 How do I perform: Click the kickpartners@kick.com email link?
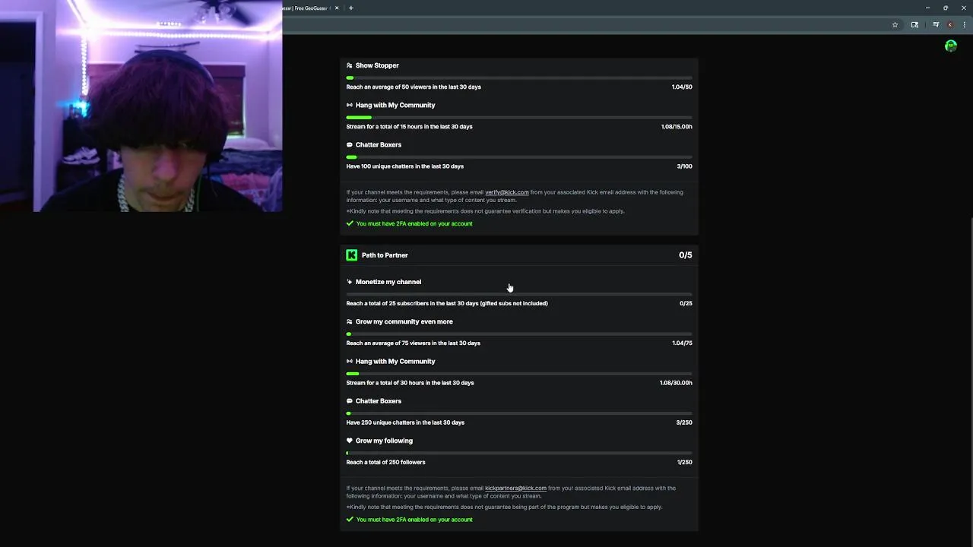pos(515,488)
